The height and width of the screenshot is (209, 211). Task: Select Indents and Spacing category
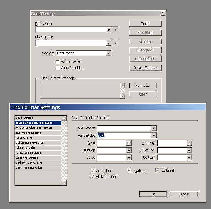(x=38, y=133)
